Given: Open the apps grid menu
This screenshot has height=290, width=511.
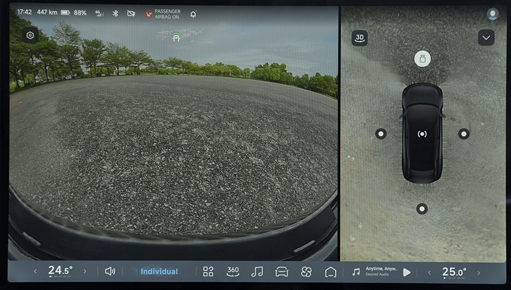Looking at the screenshot, I should point(208,272).
